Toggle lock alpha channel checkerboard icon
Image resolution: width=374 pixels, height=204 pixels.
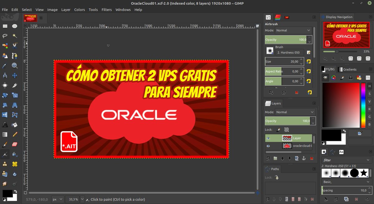[287, 130]
